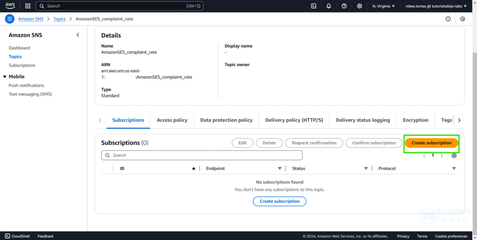Open the nikee.tomas account dropdown
The width and height of the screenshot is (477, 240).
(436, 6)
